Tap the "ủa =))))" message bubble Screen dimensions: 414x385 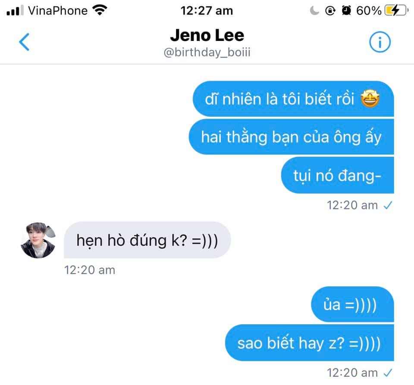[x=352, y=304]
